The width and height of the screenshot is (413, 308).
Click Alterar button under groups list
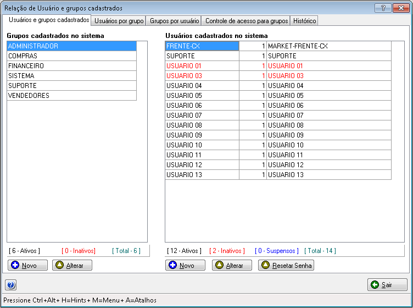pos(72,265)
